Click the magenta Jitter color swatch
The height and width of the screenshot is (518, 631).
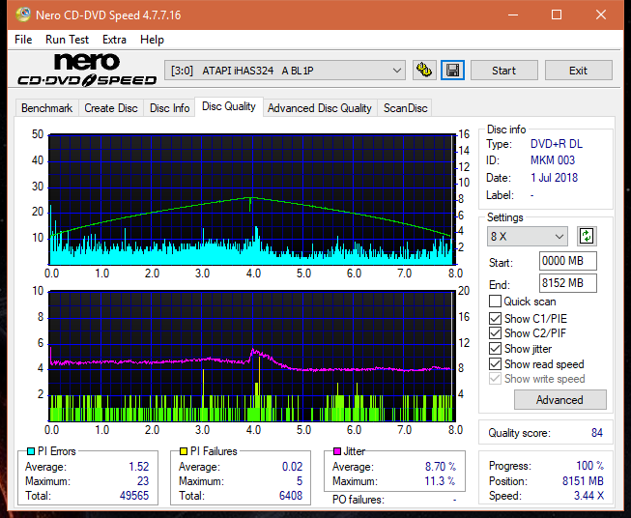point(337,451)
